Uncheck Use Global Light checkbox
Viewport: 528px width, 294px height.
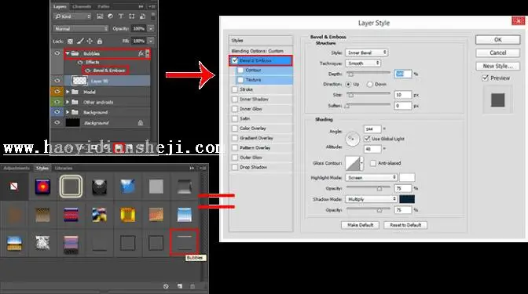point(368,139)
